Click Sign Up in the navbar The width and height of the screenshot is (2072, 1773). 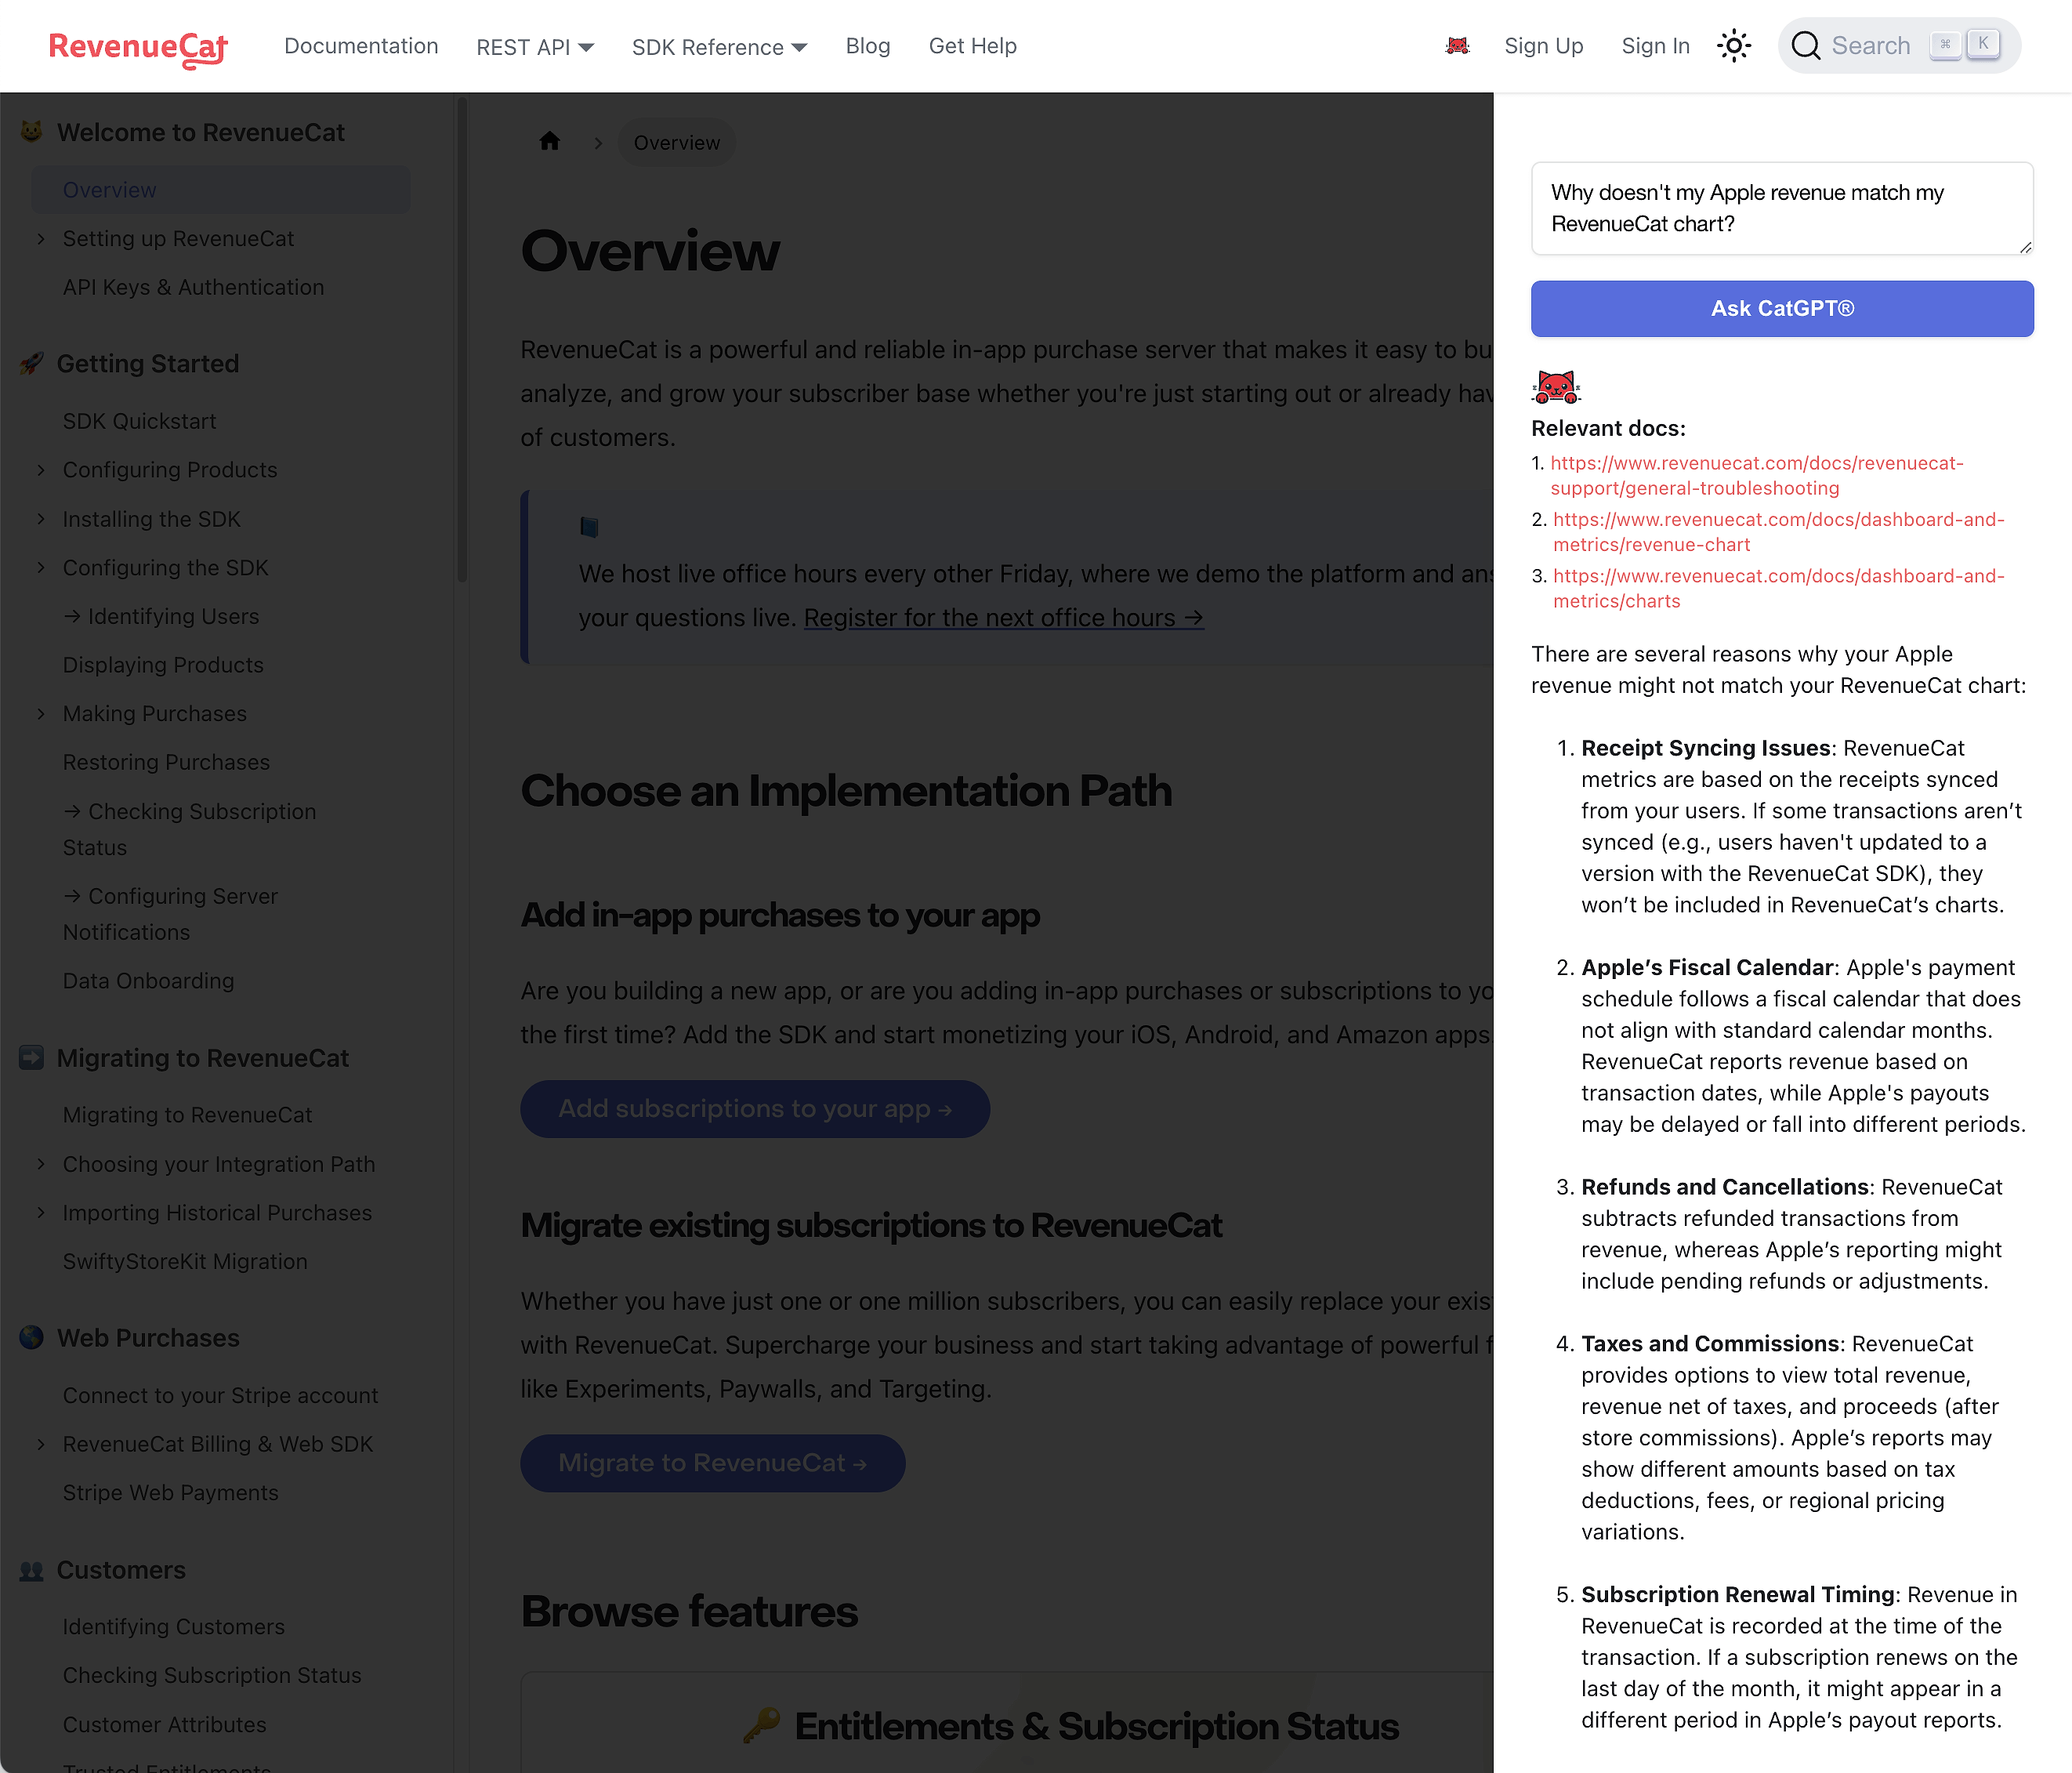1544,46
